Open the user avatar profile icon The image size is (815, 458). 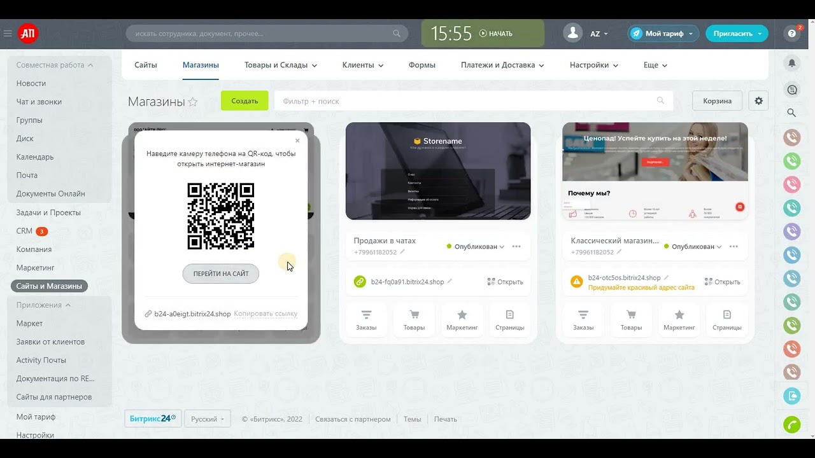tap(573, 34)
